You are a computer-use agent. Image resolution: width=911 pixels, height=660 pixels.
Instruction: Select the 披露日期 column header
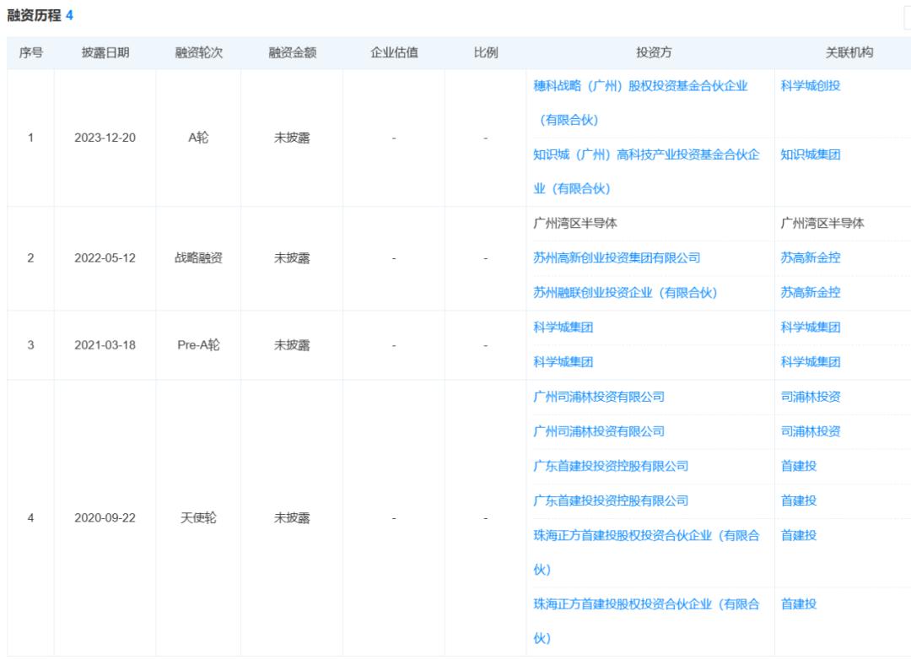pos(105,53)
